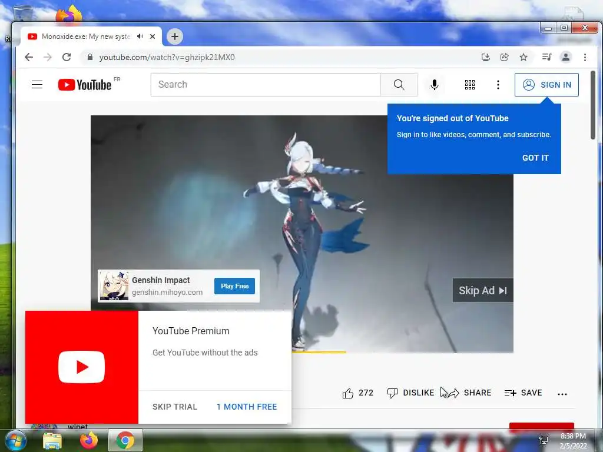Click the page vertical scrollbar
The width and height of the screenshot is (603, 452).
pyautogui.click(x=593, y=105)
